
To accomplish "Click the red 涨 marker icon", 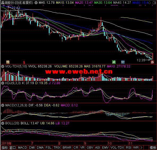I will (152, 62).
